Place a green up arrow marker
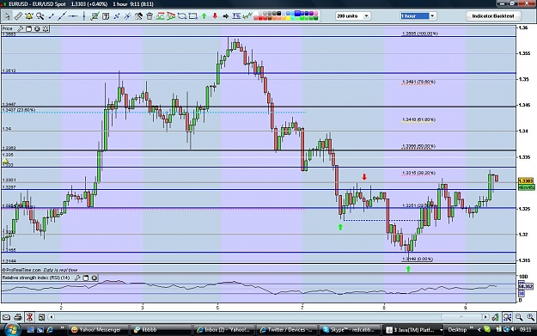The width and height of the screenshot is (537, 336). (204, 16)
